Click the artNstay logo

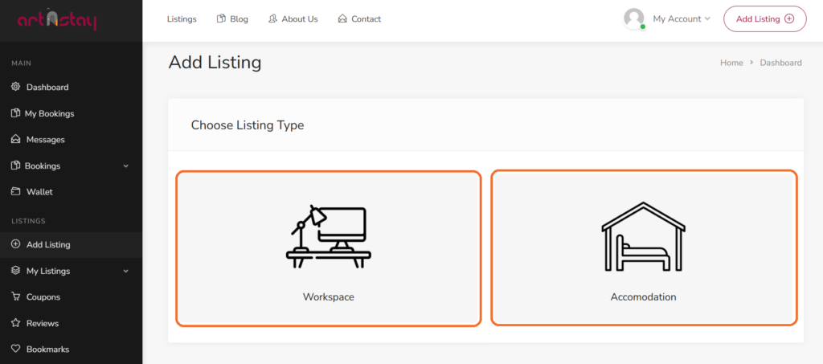[56, 20]
